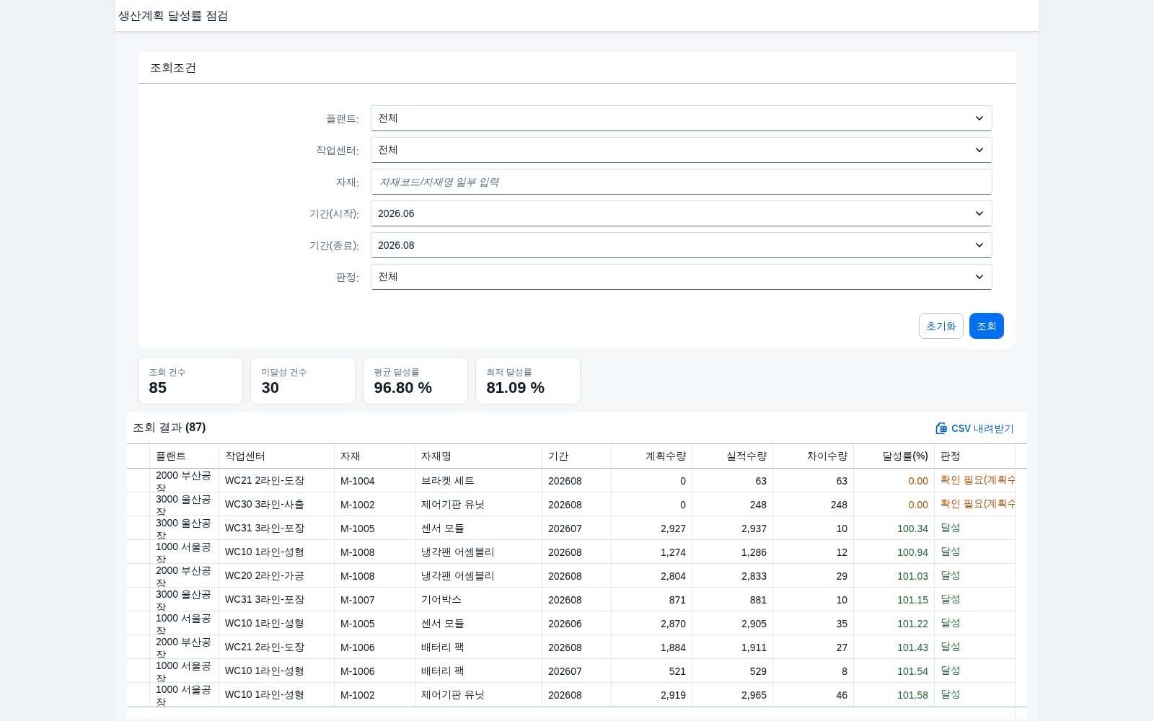The height and width of the screenshot is (721, 1154).
Task: Click the 배터리 팩 cell for period 202608
Action: [478, 647]
